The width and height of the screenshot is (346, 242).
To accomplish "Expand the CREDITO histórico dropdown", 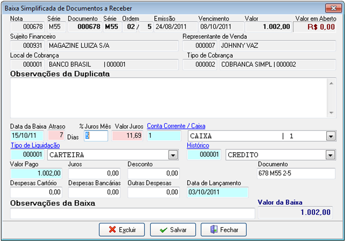I will pos(330,155).
